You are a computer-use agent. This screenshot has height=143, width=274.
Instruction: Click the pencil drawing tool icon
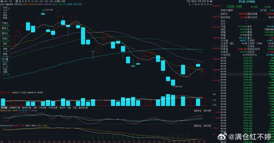pyautogui.click(x=192, y=4)
